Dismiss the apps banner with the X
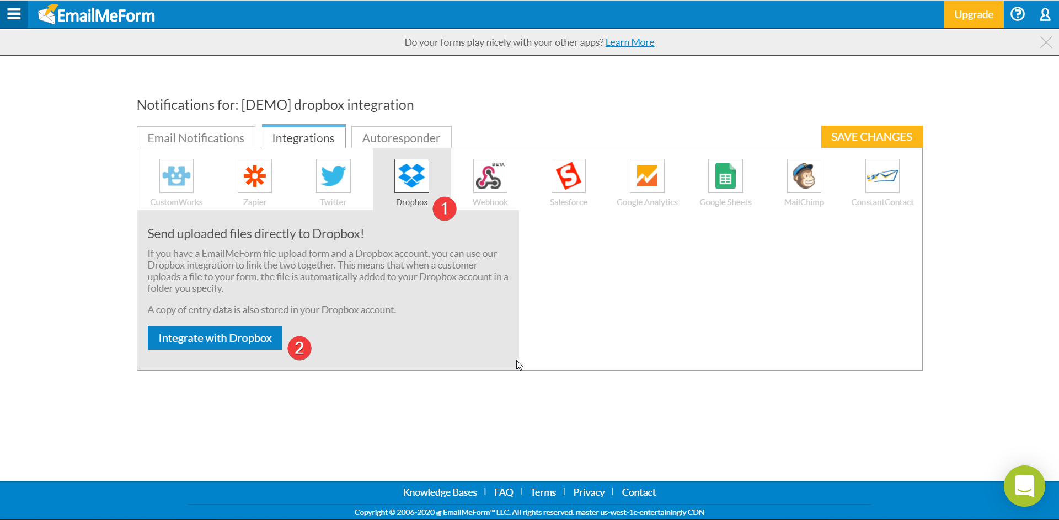1059x520 pixels. point(1046,42)
